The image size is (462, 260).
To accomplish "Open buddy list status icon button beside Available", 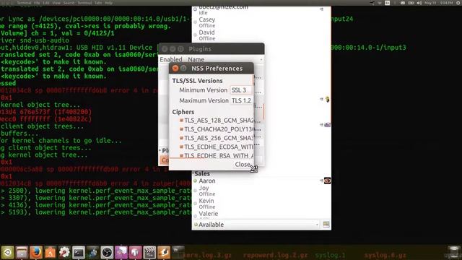I will [326, 225].
